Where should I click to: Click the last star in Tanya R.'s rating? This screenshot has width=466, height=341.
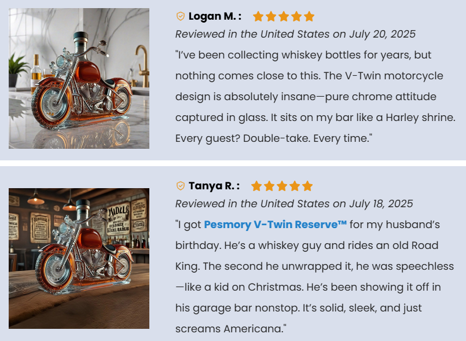307,186
